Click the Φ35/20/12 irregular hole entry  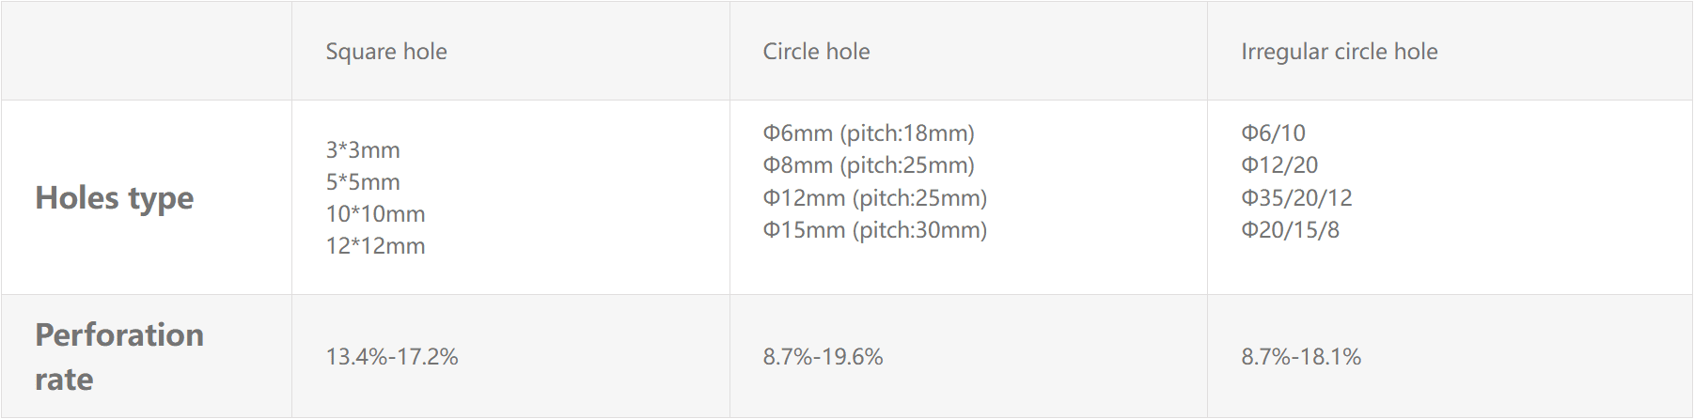[1296, 198]
